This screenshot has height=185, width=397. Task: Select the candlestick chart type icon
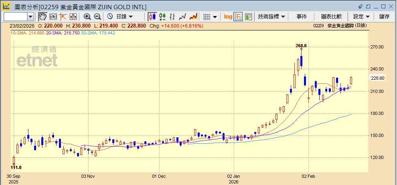[152, 17]
